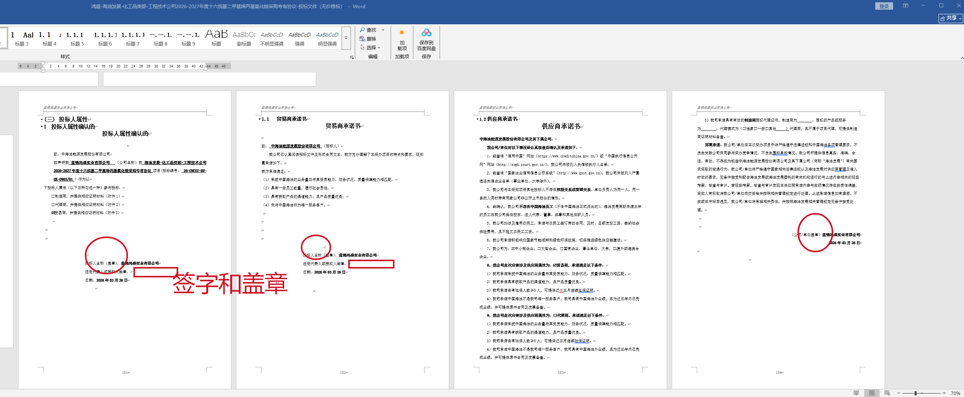Tick the 境外或港澳台企业 checkbox
The image size is (964, 397).
[615, 249]
